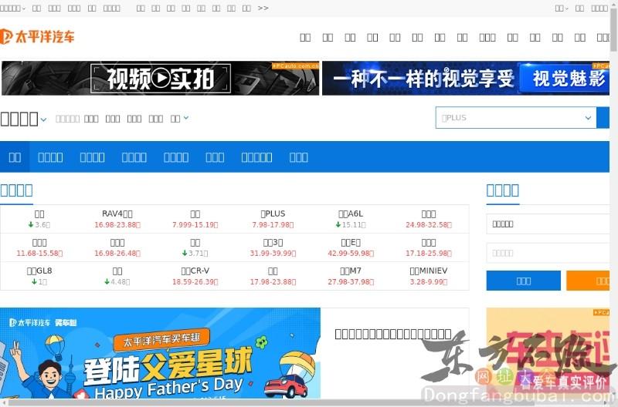The image size is (618, 407).
Task: Click the green down arrow beside 3.6
Action: [x=31, y=224]
